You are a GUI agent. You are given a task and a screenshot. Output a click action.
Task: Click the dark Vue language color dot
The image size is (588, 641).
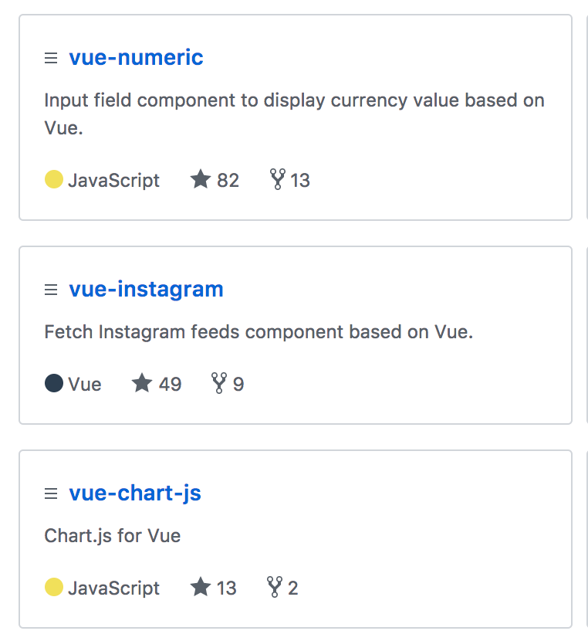click(54, 383)
